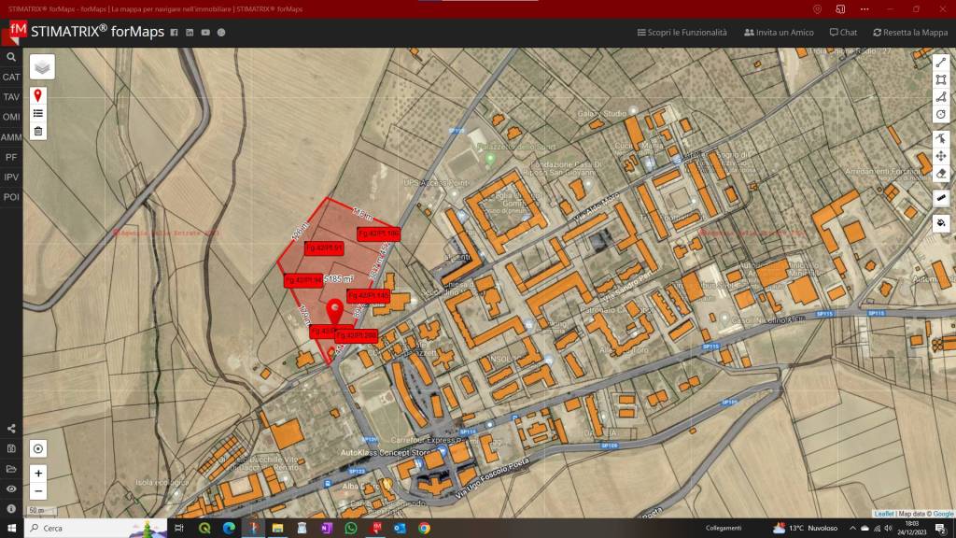Image resolution: width=956 pixels, height=538 pixels.
Task: Open Outlook from the taskbar
Action: point(400,529)
